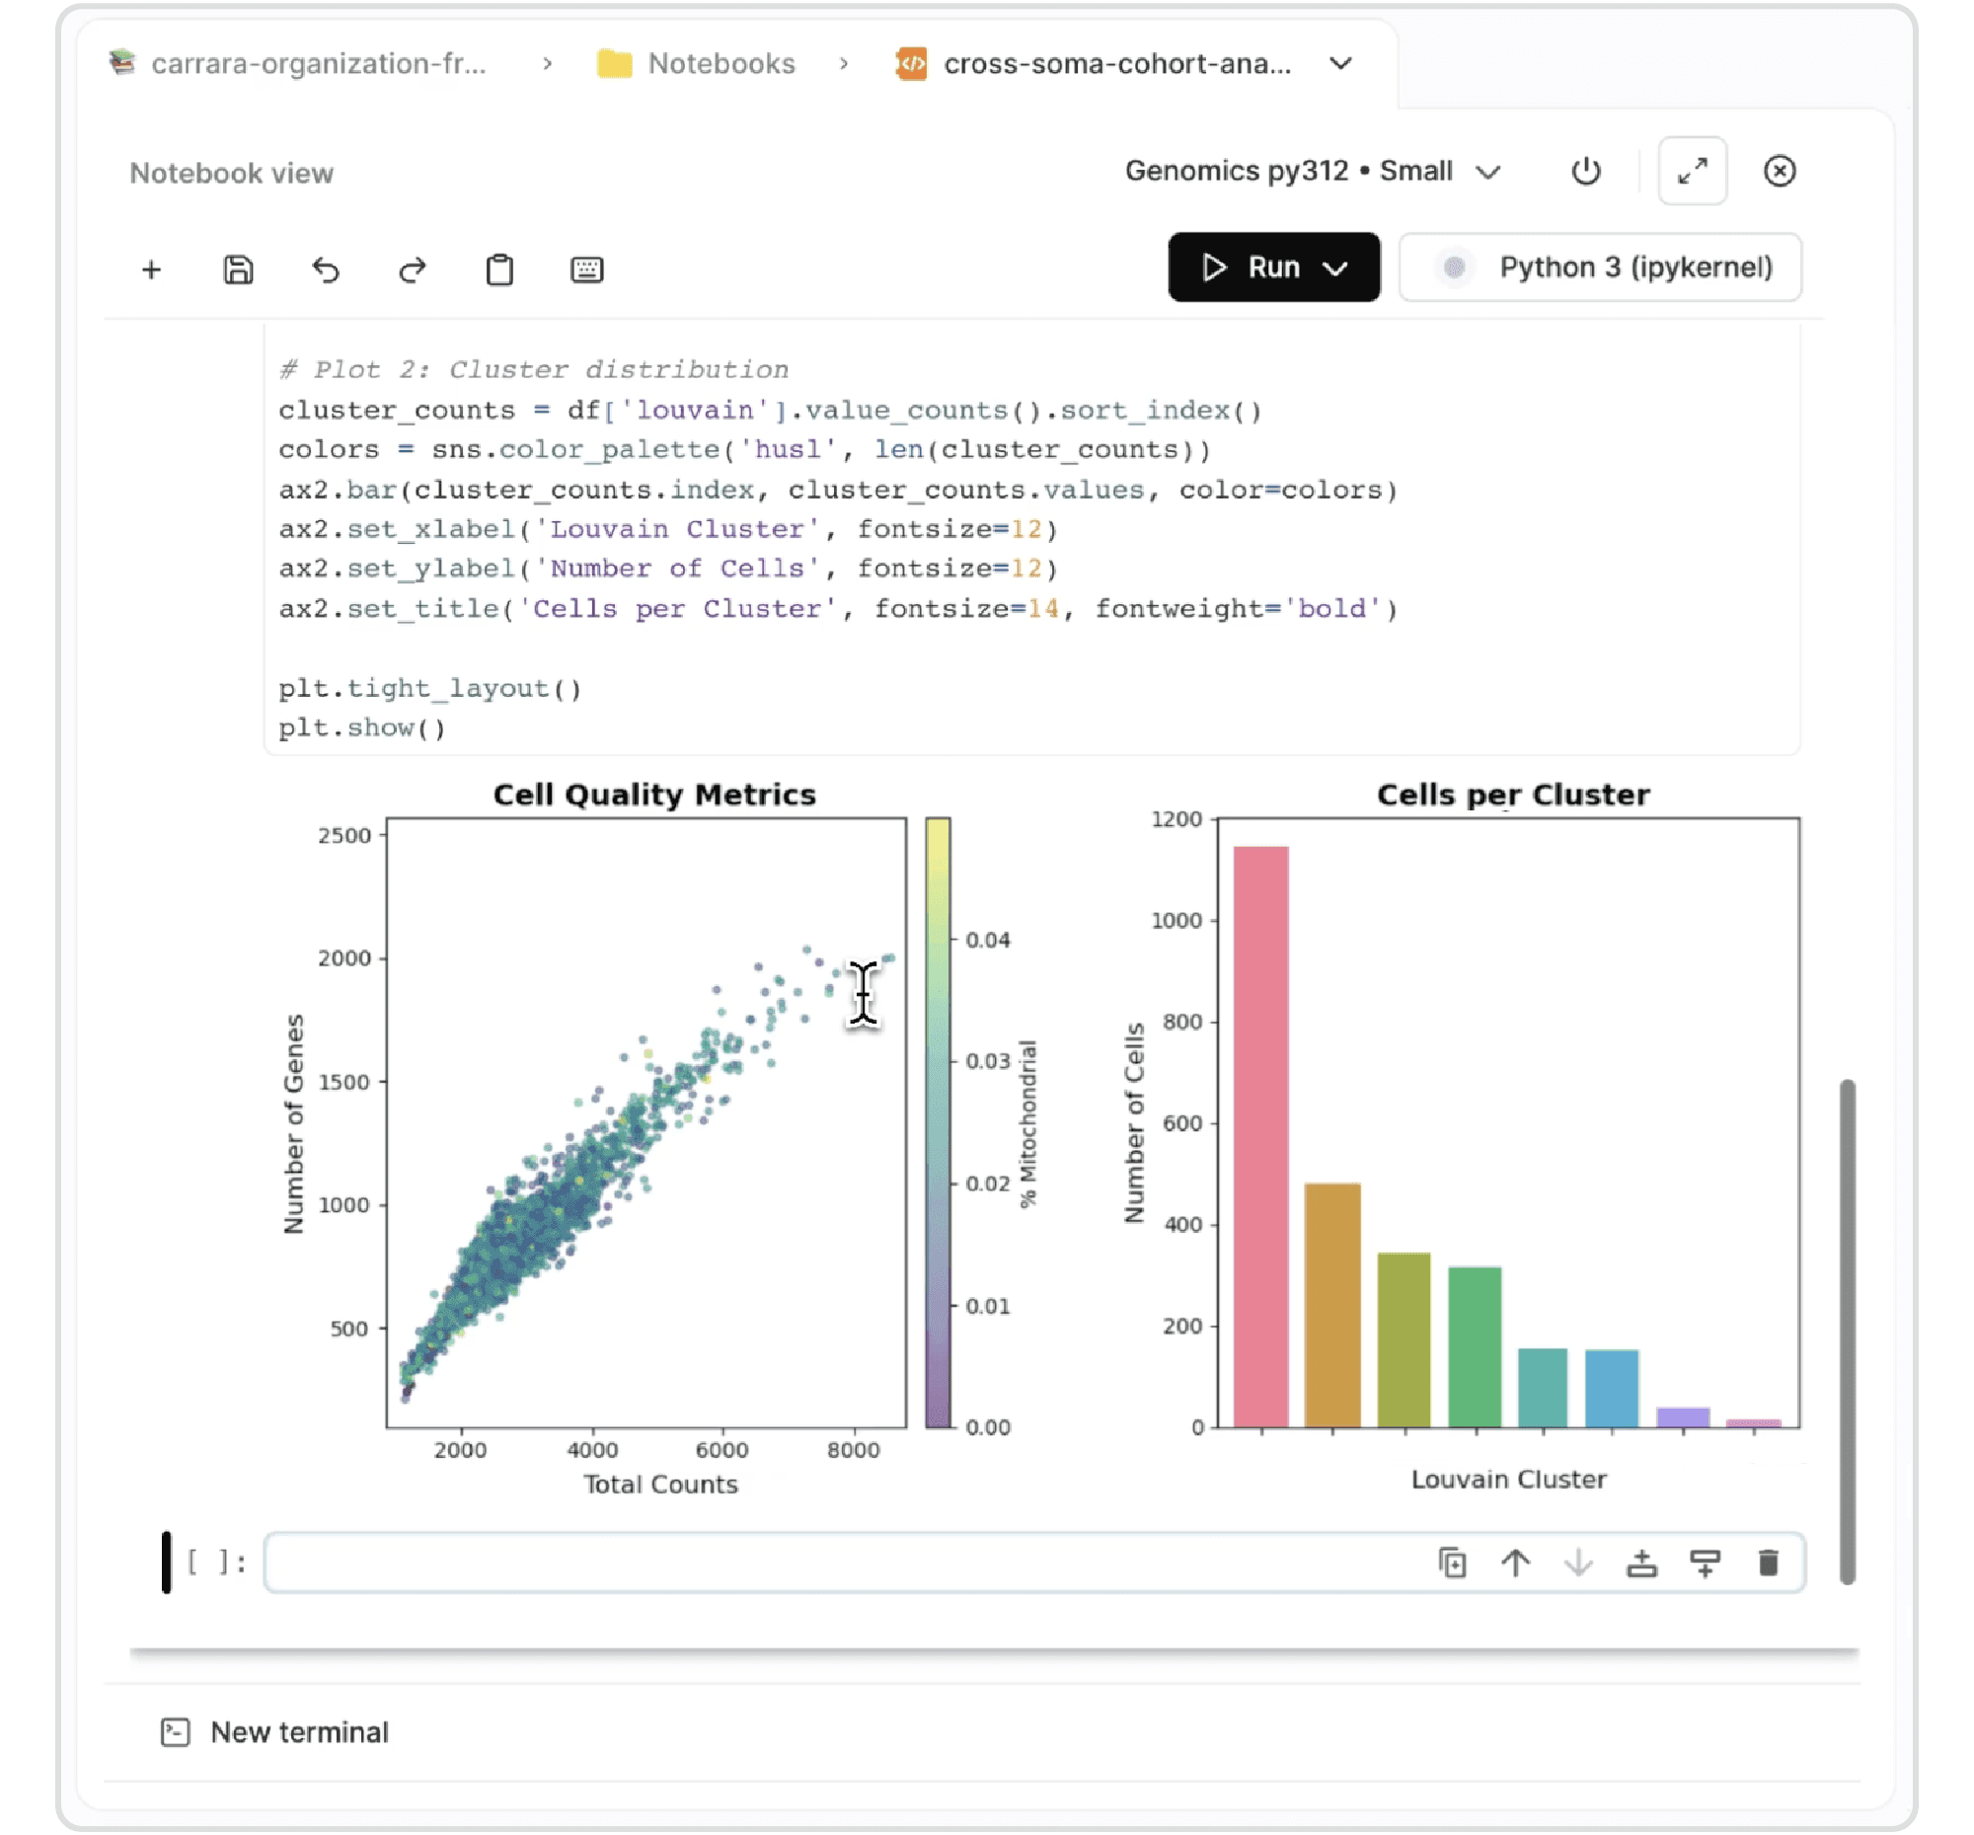Undo the last notebook action
The image size is (1974, 1835).
(326, 270)
